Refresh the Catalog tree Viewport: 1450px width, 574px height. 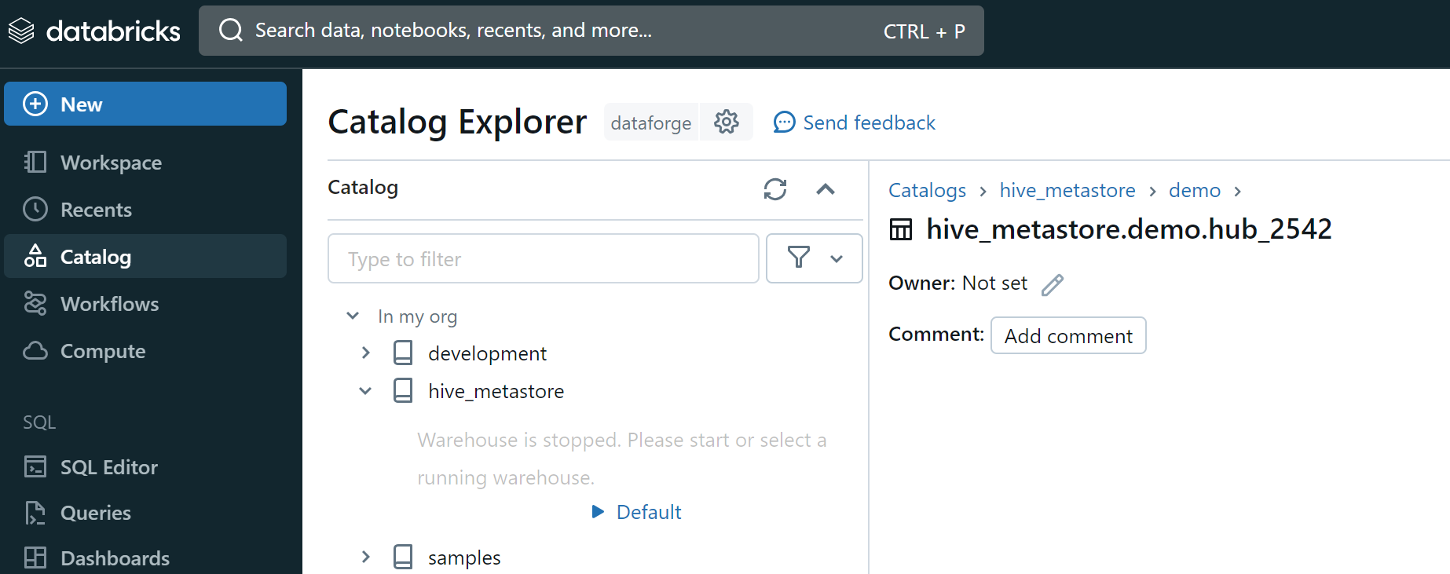click(775, 189)
